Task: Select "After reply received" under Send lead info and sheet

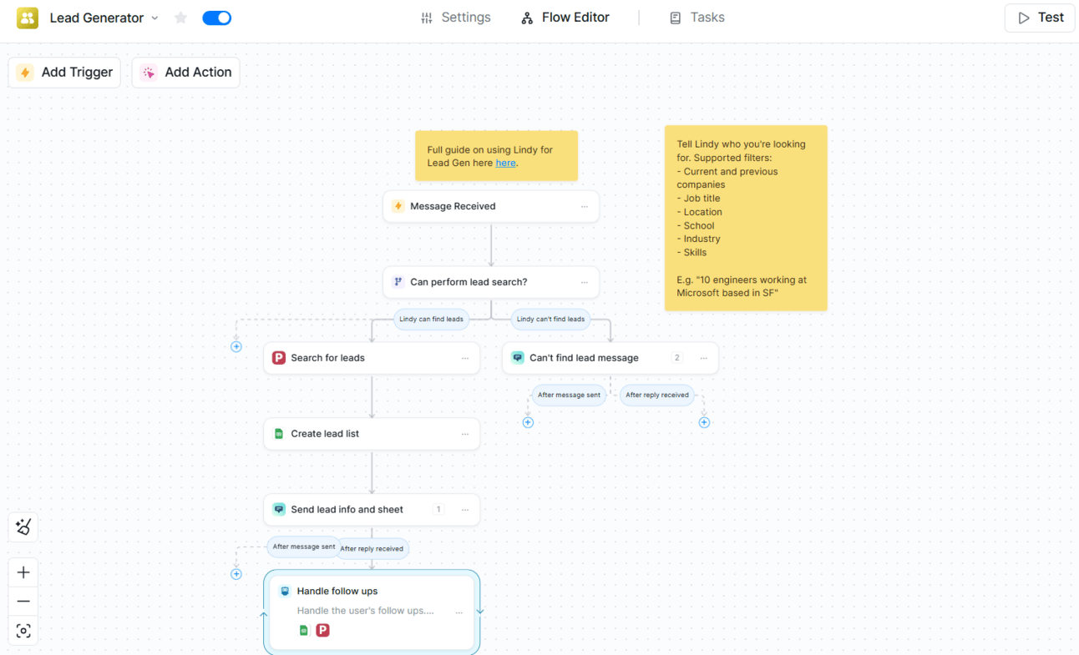Action: tap(372, 548)
